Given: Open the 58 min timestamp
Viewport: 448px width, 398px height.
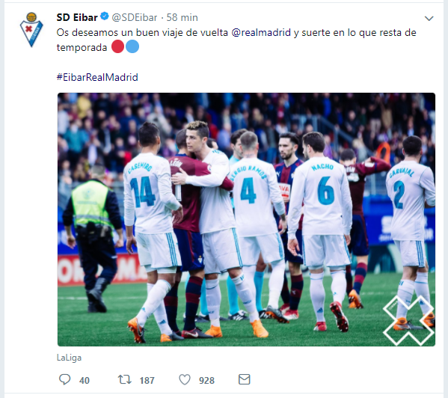Looking at the screenshot, I should [x=182, y=17].
